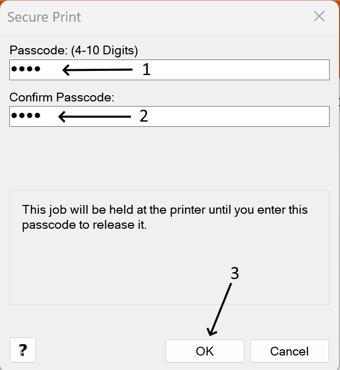
Task: Click empty space right of annotation 2 in Confirm field
Action: click(238, 116)
